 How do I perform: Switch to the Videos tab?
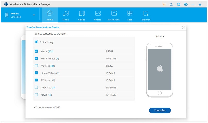pyautogui.click(x=82, y=15)
